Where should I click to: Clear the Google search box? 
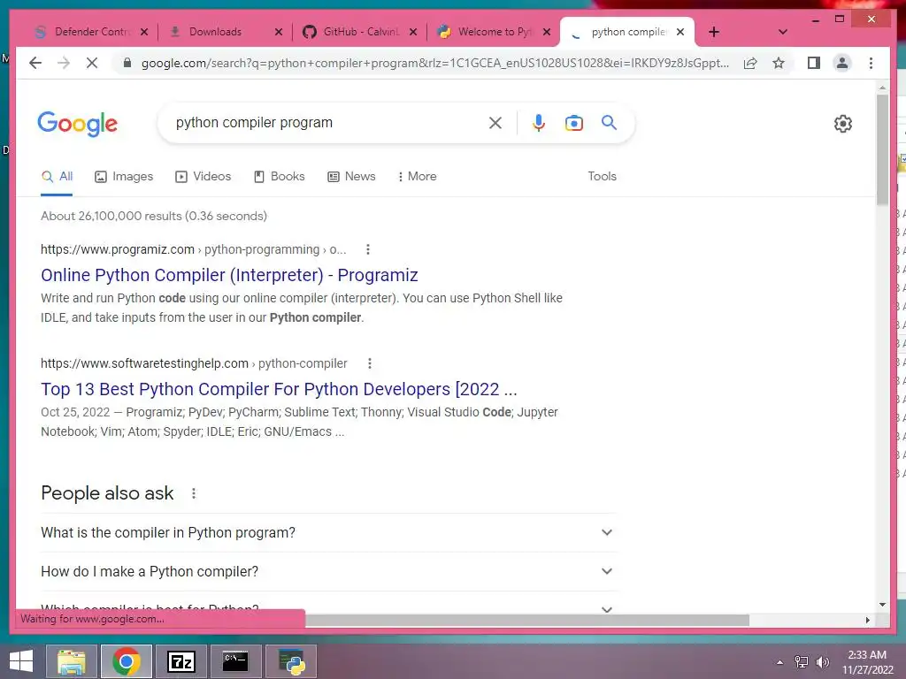tap(495, 122)
